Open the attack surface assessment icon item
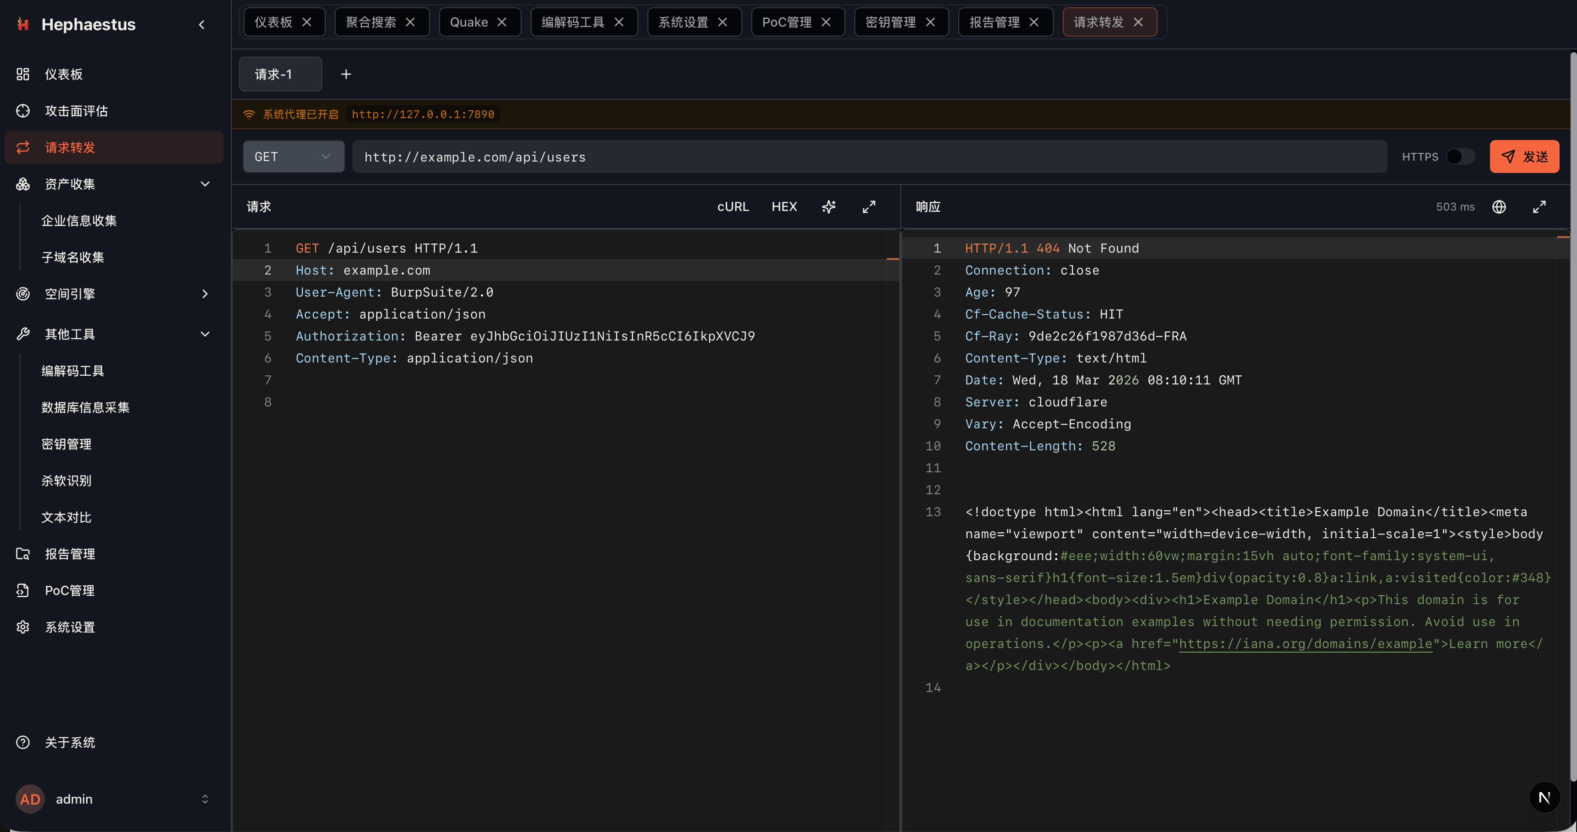 22,111
